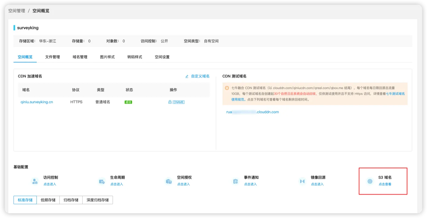Select 归档存储 storage type
This screenshot has height=218, width=427.
pyautogui.click(x=71, y=200)
